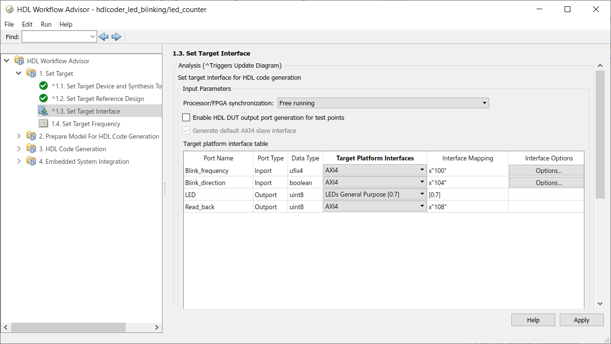Open LEDs General Purpose interface dropdown
This screenshot has width=611, height=344.
(375, 195)
